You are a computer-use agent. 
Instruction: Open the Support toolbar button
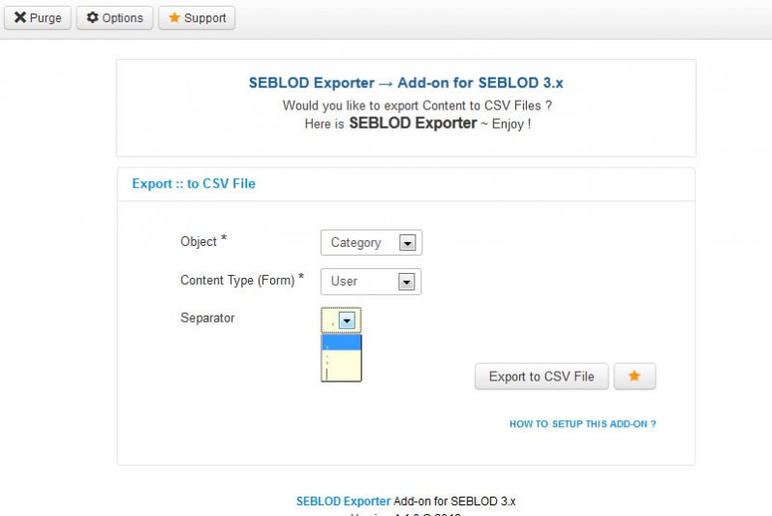click(x=197, y=18)
